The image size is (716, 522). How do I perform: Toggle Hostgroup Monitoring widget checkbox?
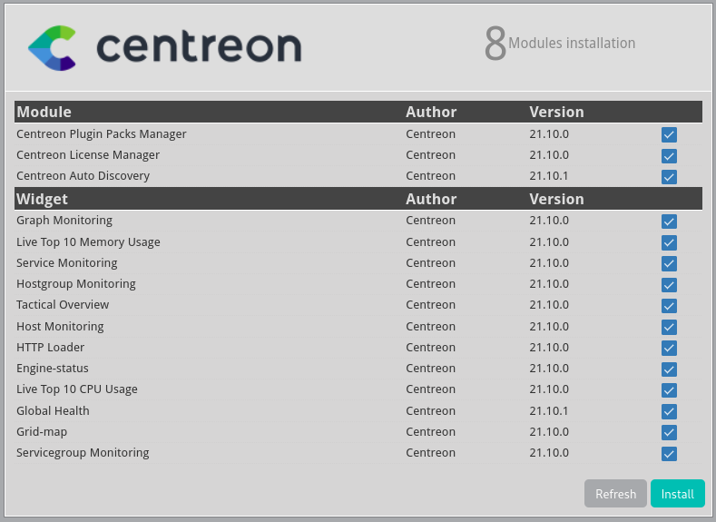[x=669, y=285]
